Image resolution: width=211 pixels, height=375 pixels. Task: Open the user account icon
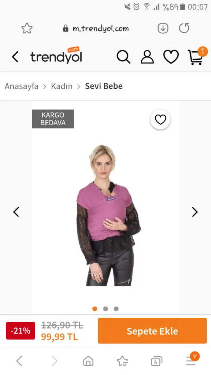147,57
